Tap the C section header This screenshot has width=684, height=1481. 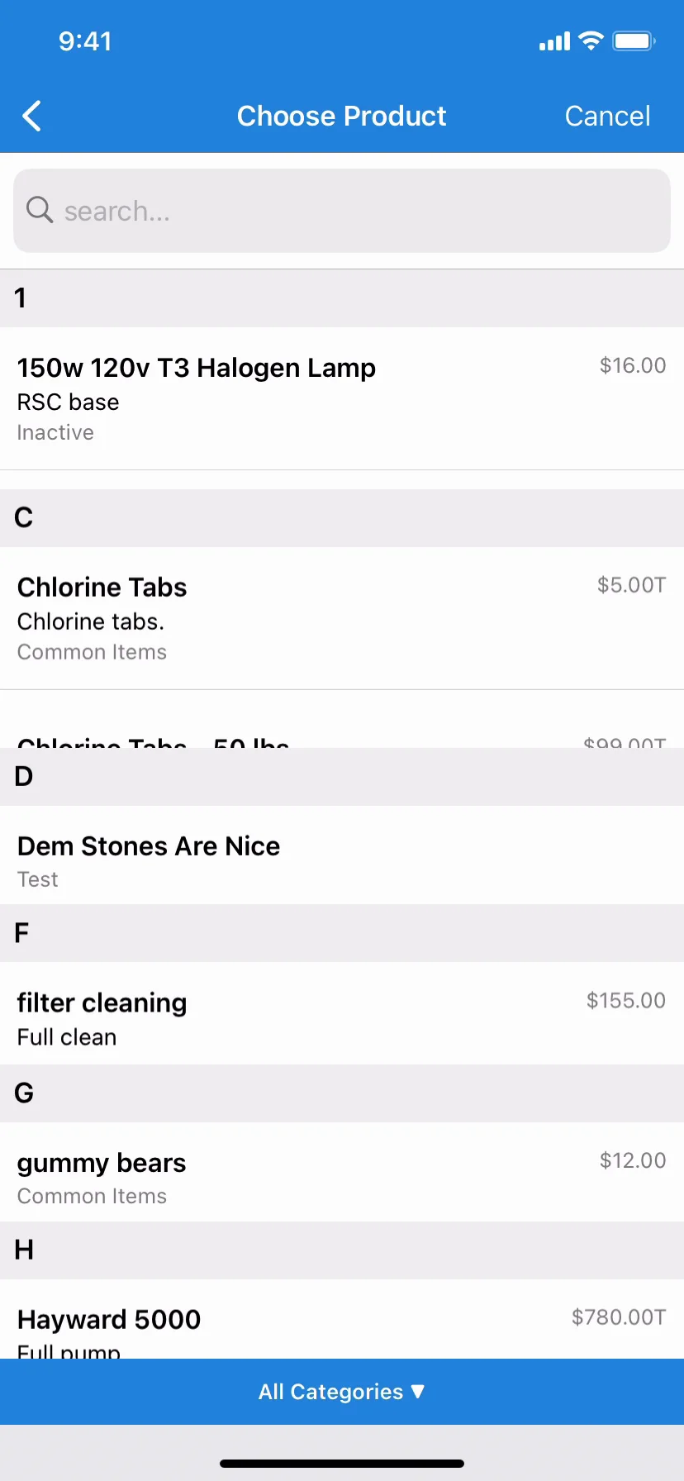(342, 518)
